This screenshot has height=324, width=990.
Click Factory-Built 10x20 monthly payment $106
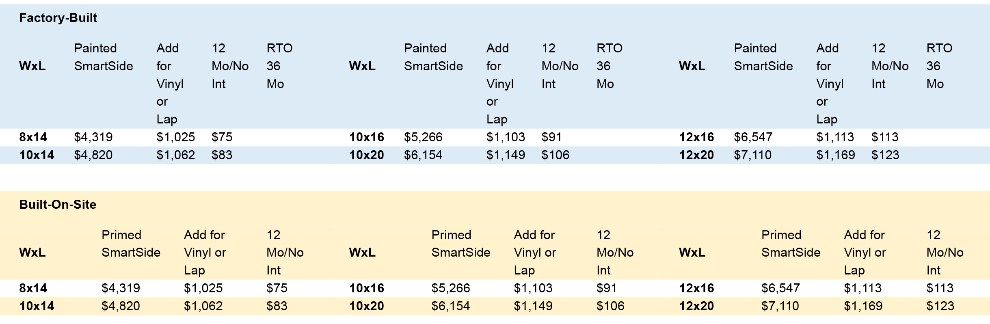point(556,155)
